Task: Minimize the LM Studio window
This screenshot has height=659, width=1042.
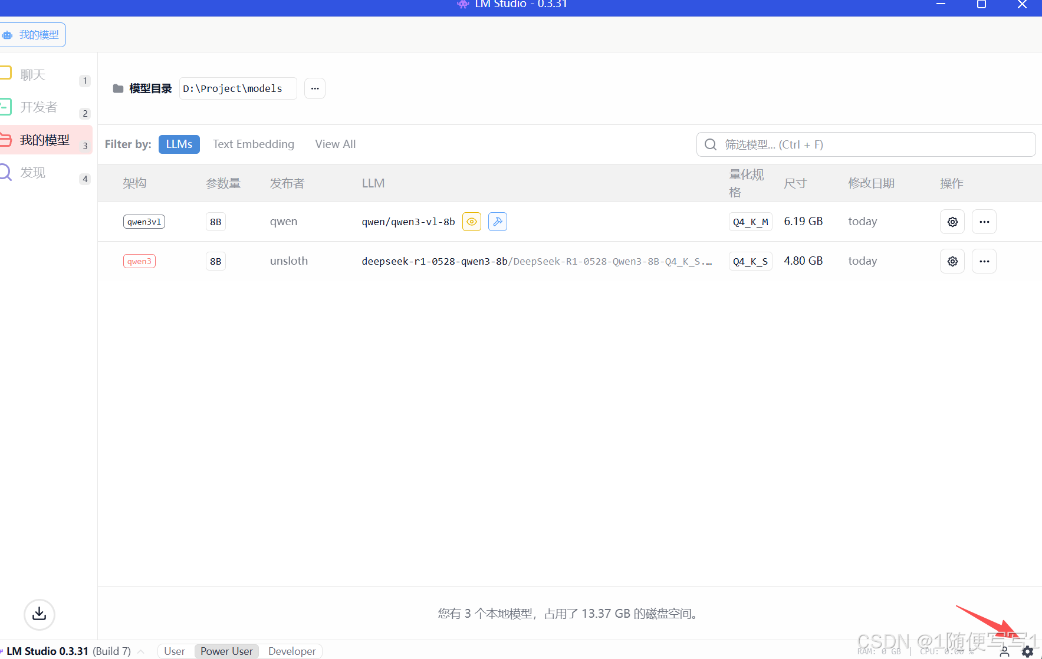Action: click(941, 5)
